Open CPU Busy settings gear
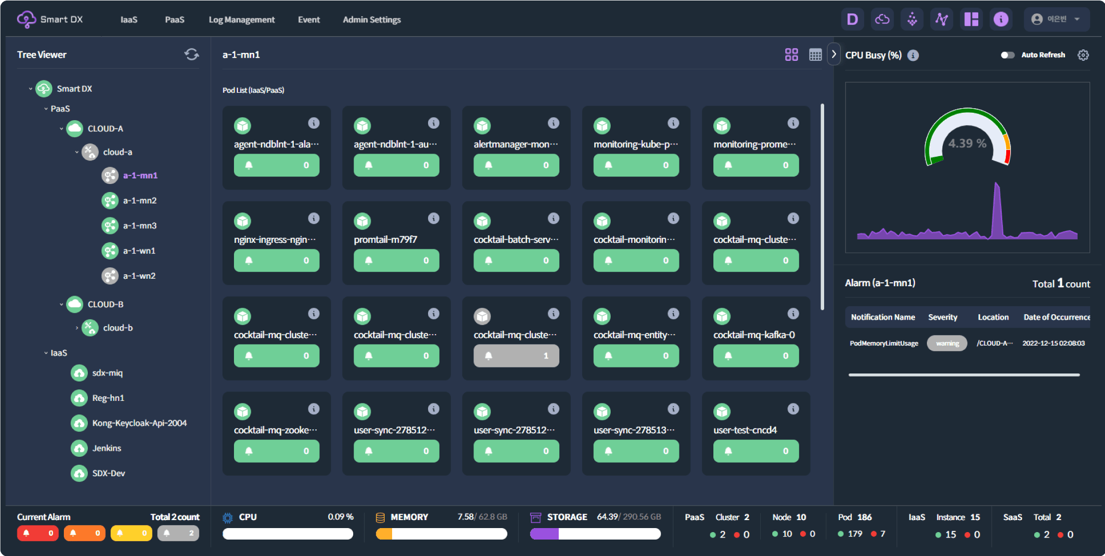This screenshot has width=1105, height=556. (1083, 55)
